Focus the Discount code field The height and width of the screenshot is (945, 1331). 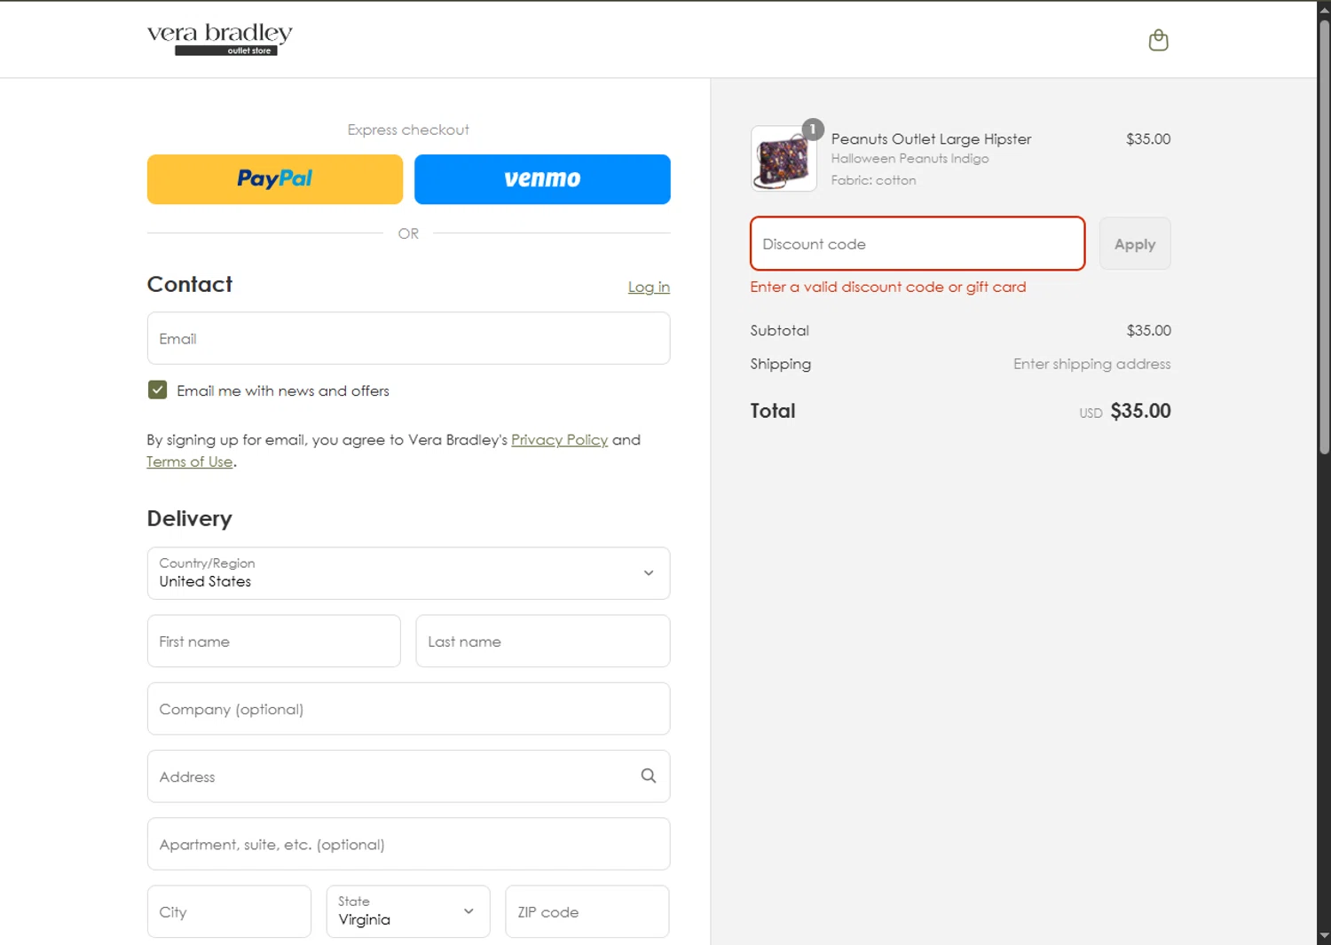(917, 244)
